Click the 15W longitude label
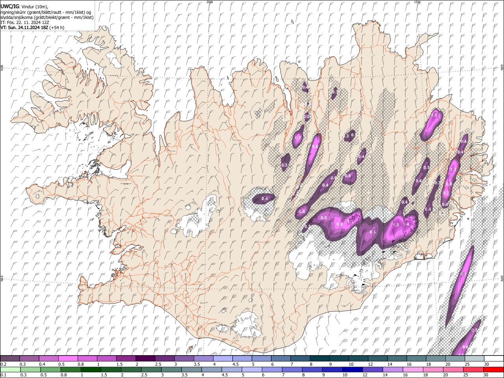This screenshot has height=378, width=504. click(x=417, y=2)
